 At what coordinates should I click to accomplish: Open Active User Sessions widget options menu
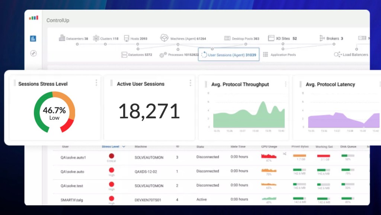coord(190,83)
